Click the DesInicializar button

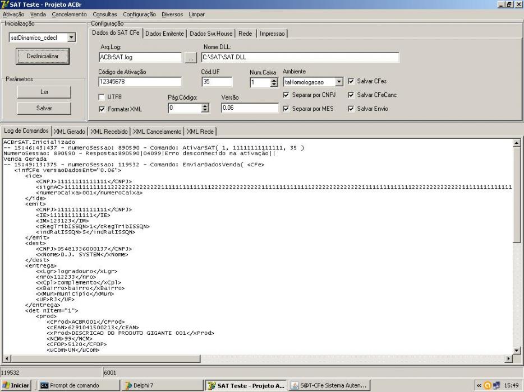click(43, 56)
